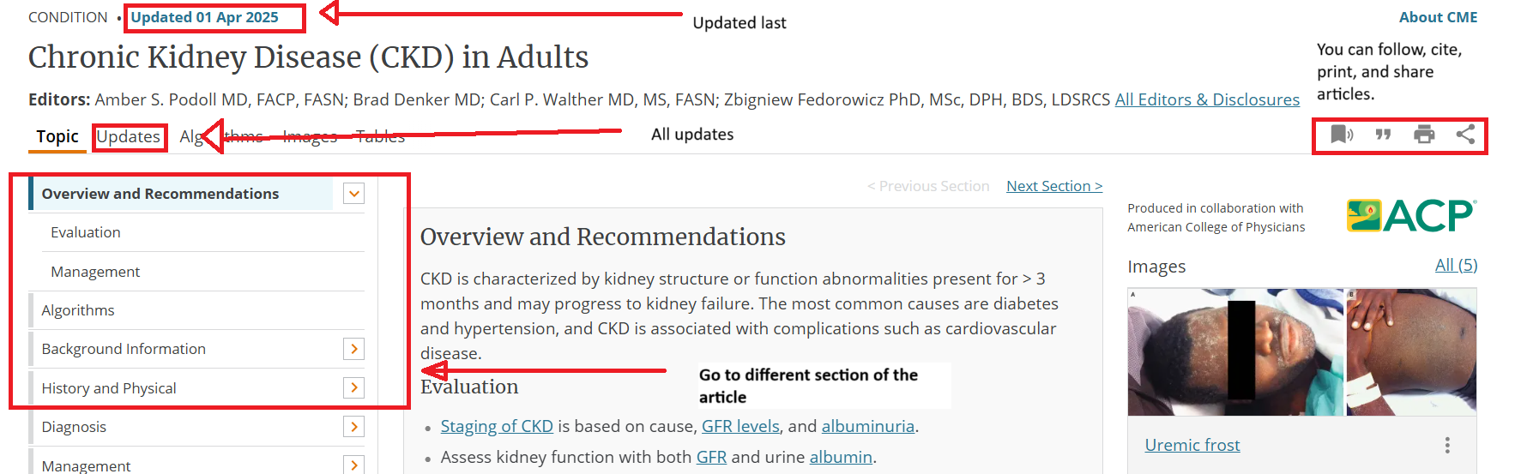Open Staging of CKD link
The height and width of the screenshot is (474, 1521).
[497, 426]
